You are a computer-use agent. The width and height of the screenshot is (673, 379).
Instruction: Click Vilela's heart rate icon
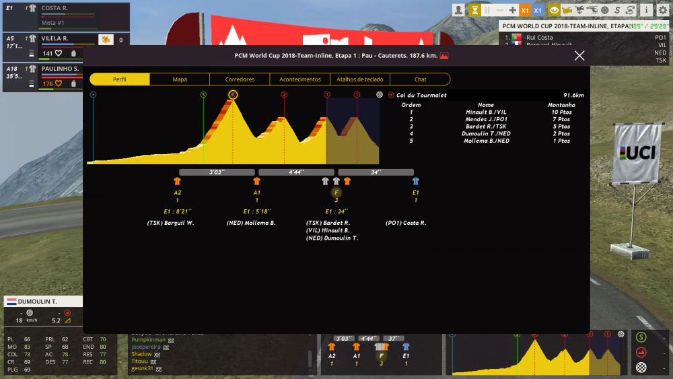pos(59,53)
